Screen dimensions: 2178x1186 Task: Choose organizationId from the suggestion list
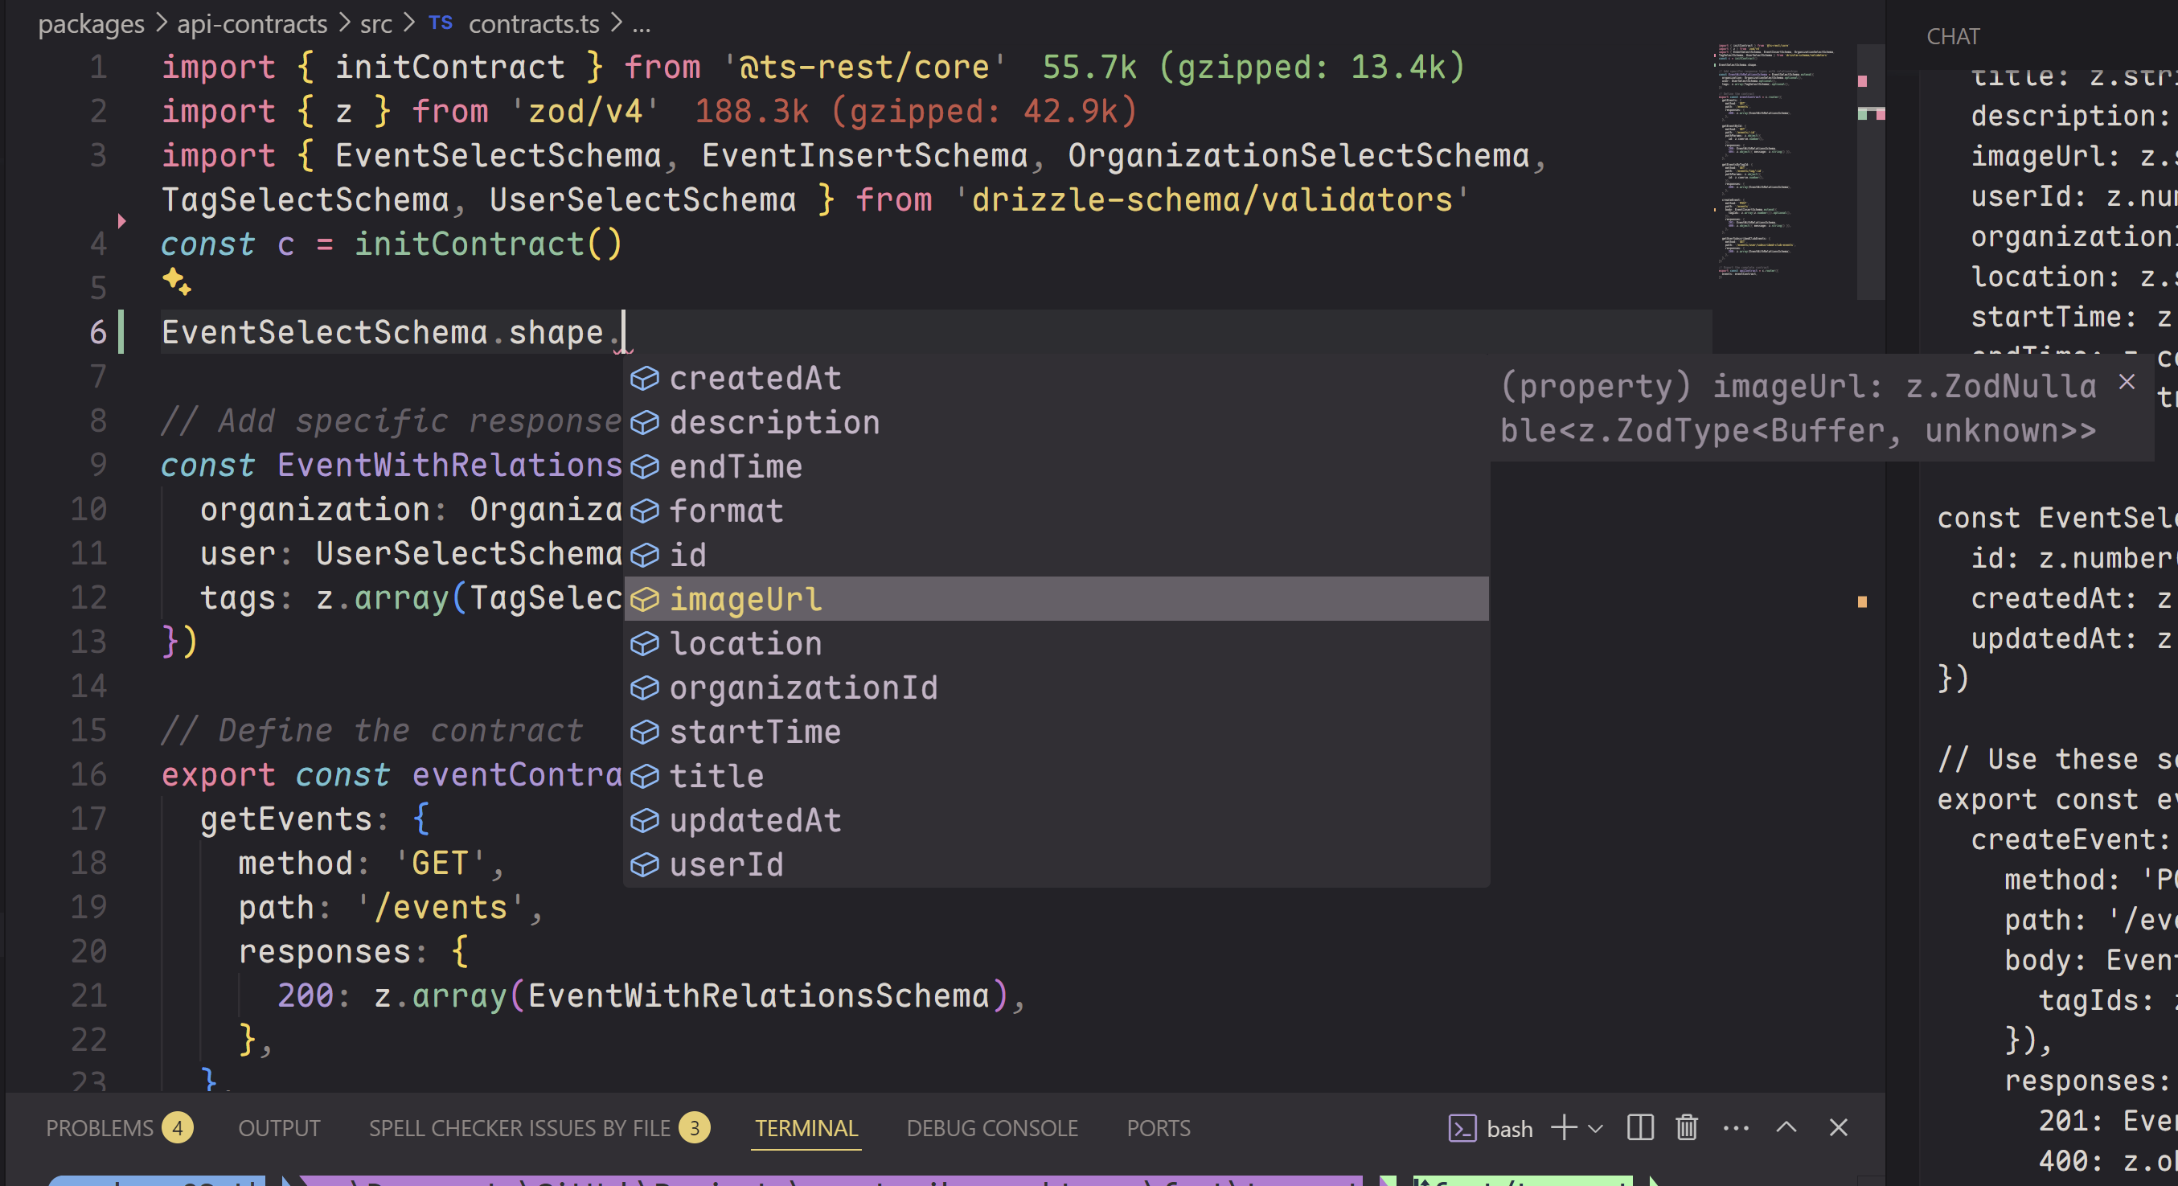click(802, 688)
